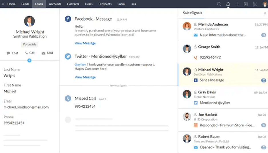Click phone number 9954212454 in lead details
This screenshot has width=268, height=153.
tap(14, 123)
